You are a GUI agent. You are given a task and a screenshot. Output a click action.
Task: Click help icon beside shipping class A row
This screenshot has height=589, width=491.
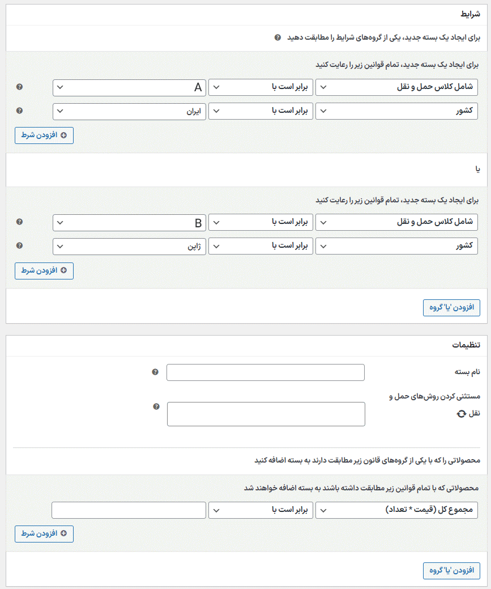pyautogui.click(x=19, y=87)
